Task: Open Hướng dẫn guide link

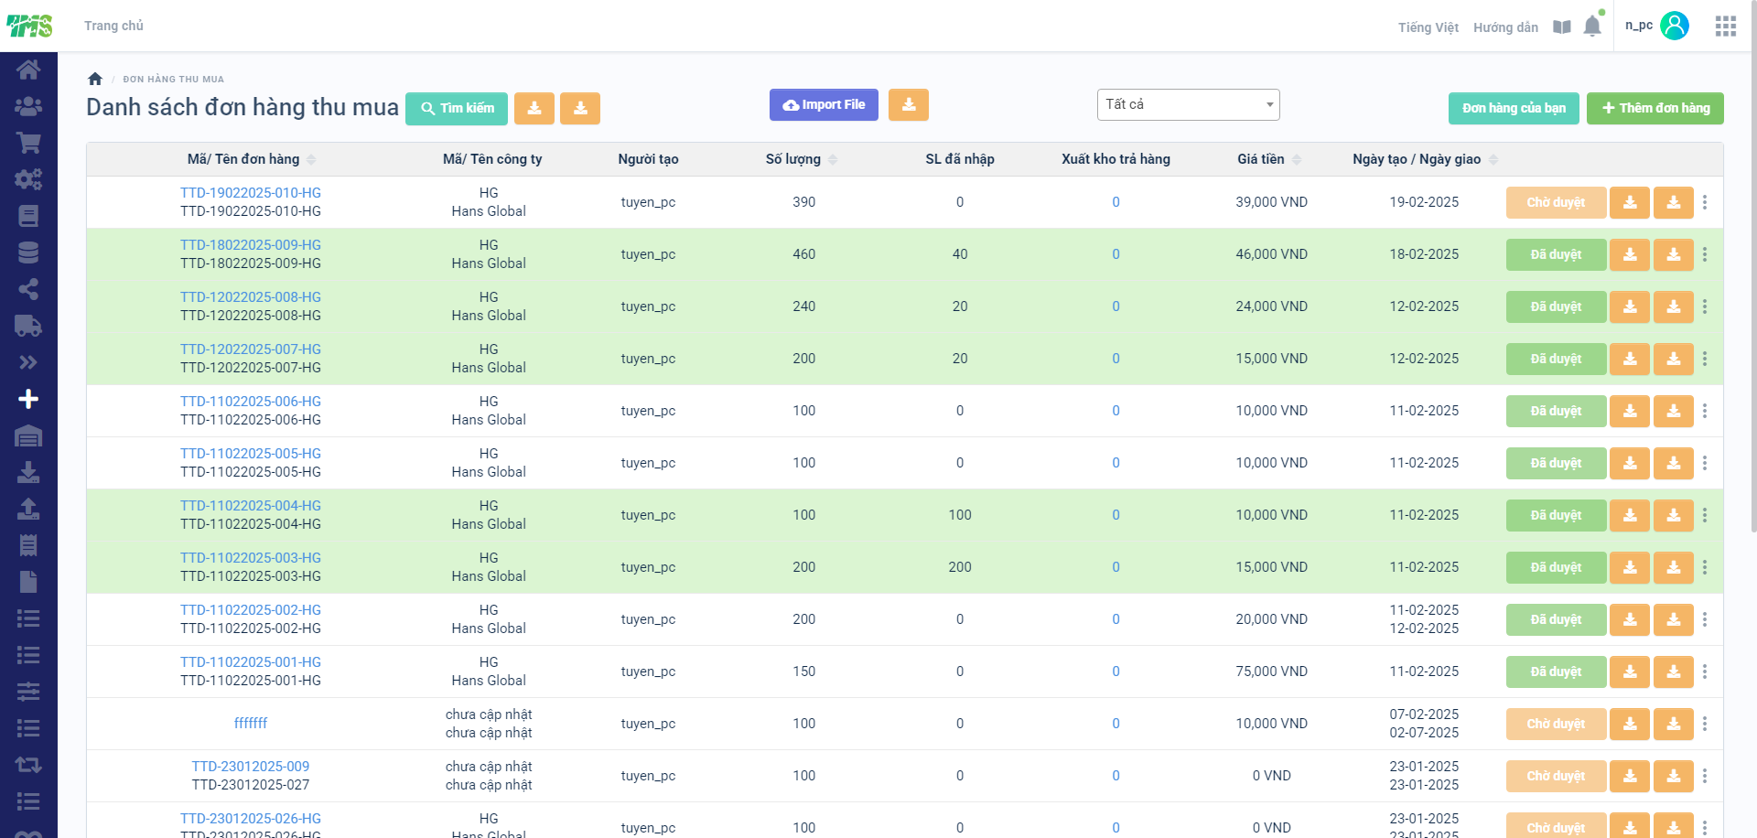Action: [1505, 27]
